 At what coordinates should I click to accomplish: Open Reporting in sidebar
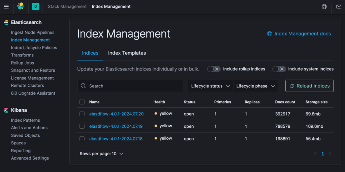pyautogui.click(x=21, y=151)
